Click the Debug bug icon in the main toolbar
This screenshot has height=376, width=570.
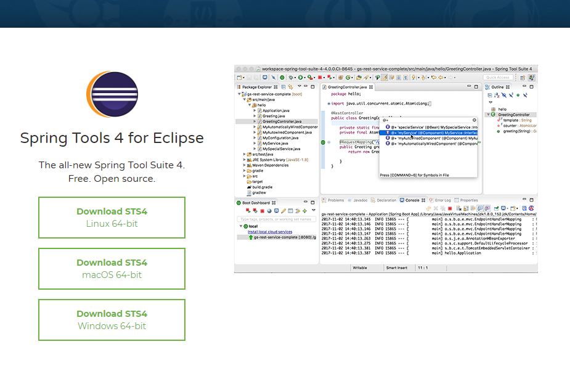[x=291, y=78]
